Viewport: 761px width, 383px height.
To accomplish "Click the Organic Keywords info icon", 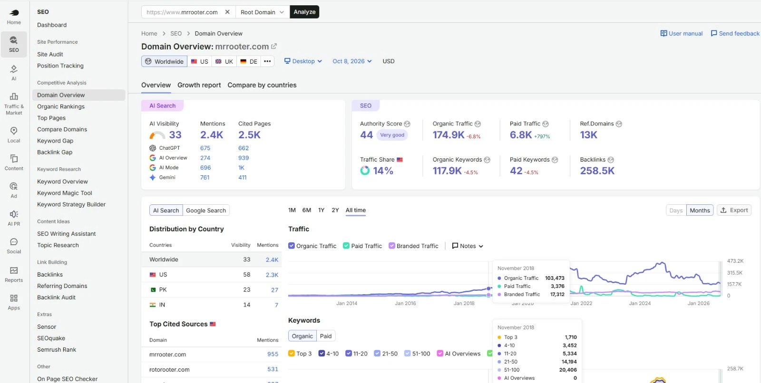I will [487, 160].
